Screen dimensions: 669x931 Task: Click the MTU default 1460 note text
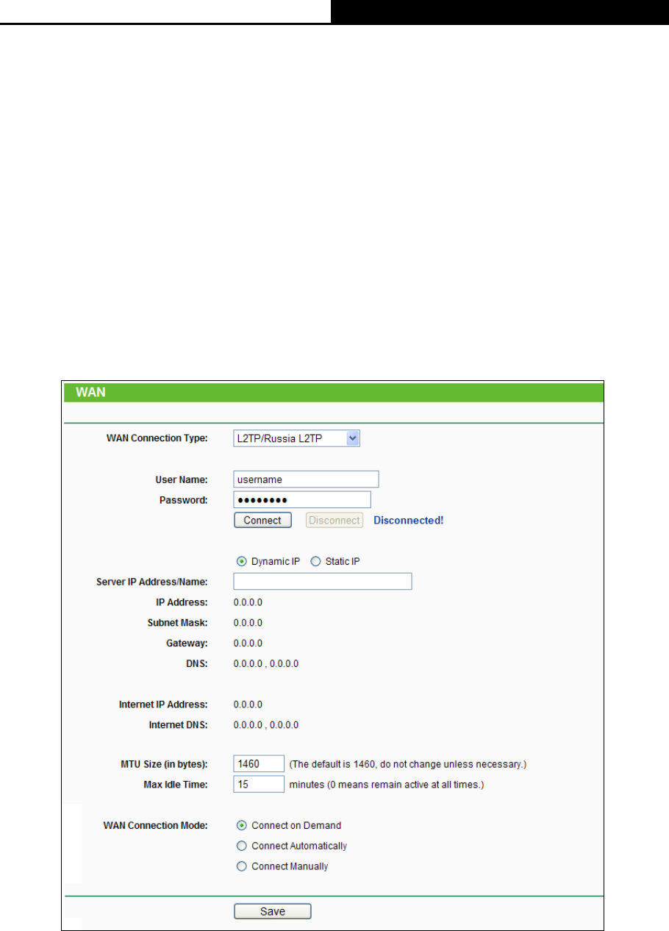[x=408, y=764]
